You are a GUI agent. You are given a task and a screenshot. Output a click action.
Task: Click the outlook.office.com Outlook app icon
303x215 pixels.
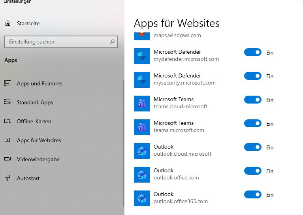(142, 175)
